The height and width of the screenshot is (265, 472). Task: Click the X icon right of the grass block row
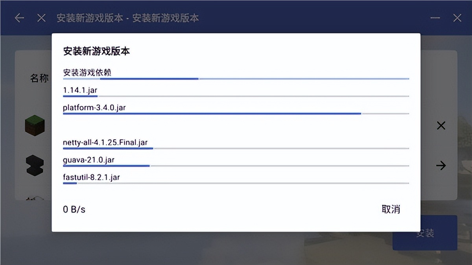click(441, 126)
